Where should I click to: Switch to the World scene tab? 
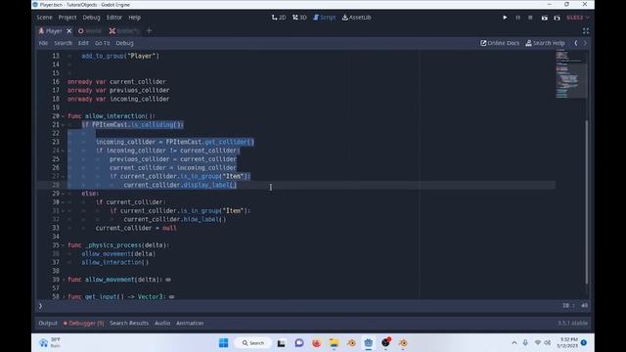click(90, 30)
